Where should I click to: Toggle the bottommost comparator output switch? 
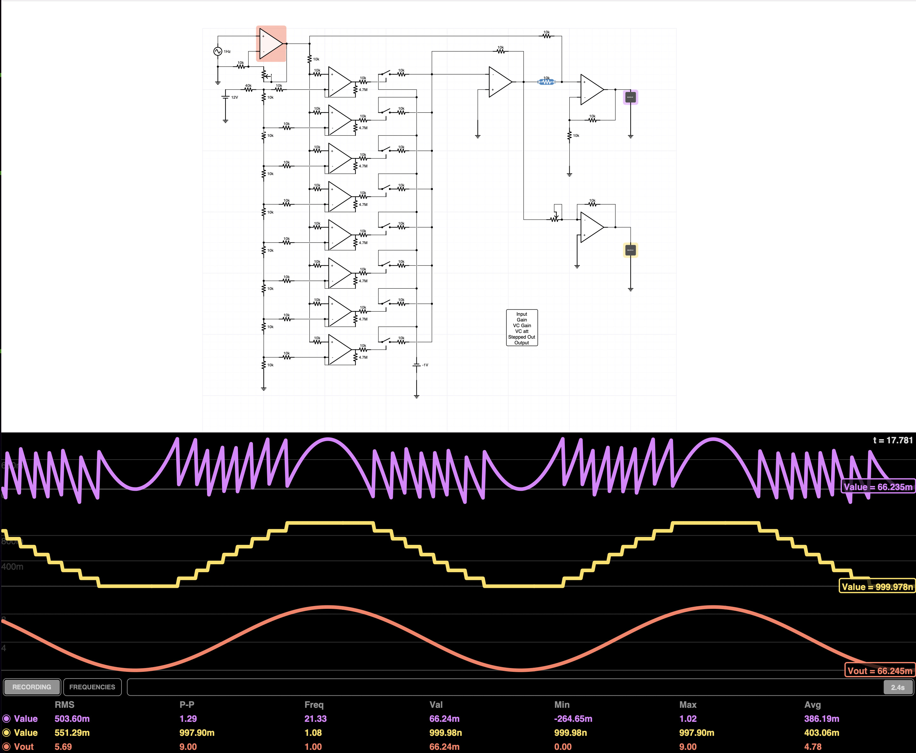(x=384, y=341)
